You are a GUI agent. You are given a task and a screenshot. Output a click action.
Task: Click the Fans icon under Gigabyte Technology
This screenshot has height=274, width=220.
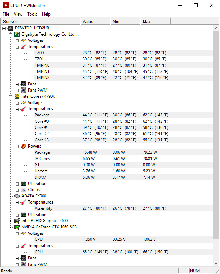click(x=24, y=84)
